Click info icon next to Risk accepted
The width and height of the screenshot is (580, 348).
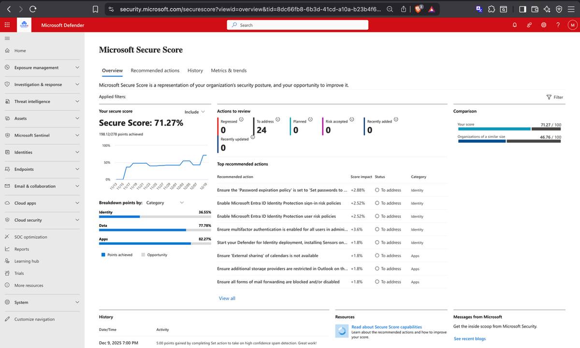pyautogui.click(x=352, y=119)
